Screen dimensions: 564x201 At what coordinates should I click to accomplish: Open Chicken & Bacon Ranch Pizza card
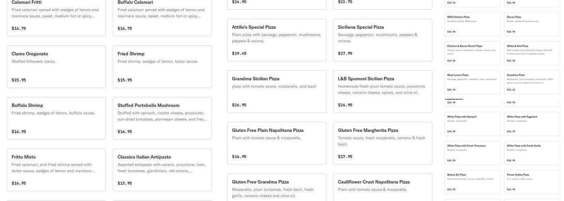[x=472, y=53]
